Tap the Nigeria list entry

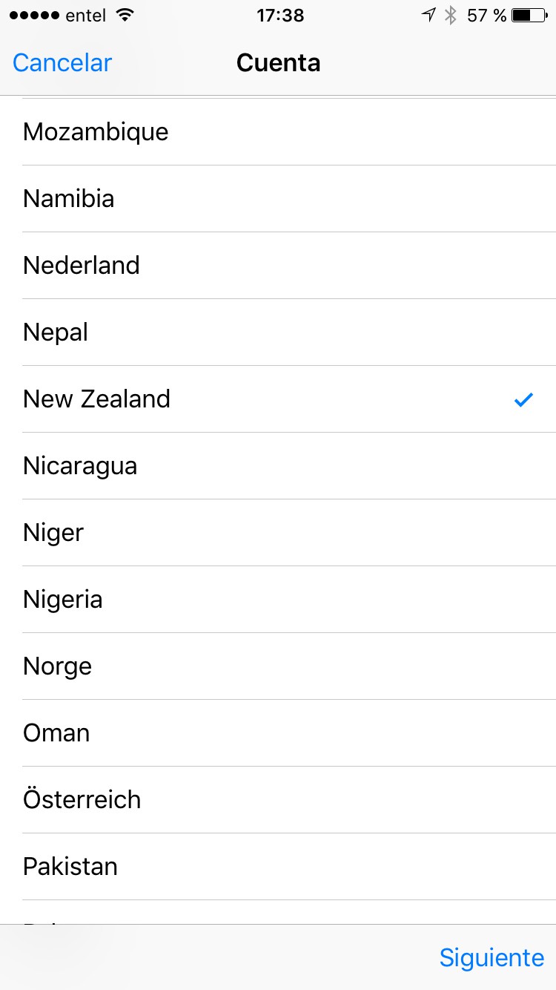(278, 600)
